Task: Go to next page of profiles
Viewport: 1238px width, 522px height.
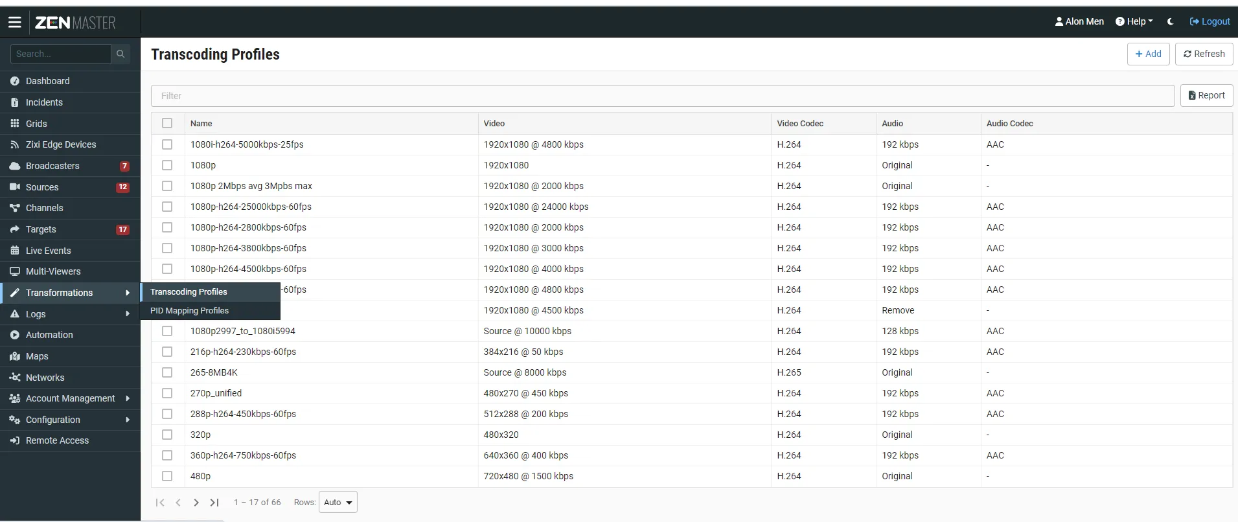Action: (196, 503)
